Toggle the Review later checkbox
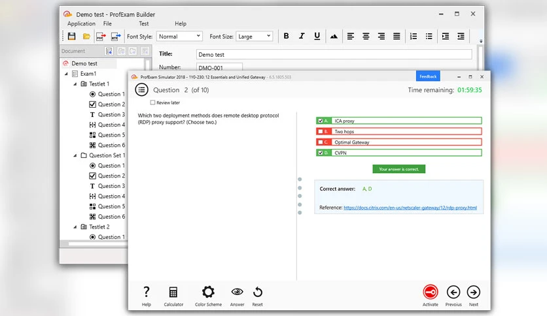The width and height of the screenshot is (547, 316). (152, 103)
